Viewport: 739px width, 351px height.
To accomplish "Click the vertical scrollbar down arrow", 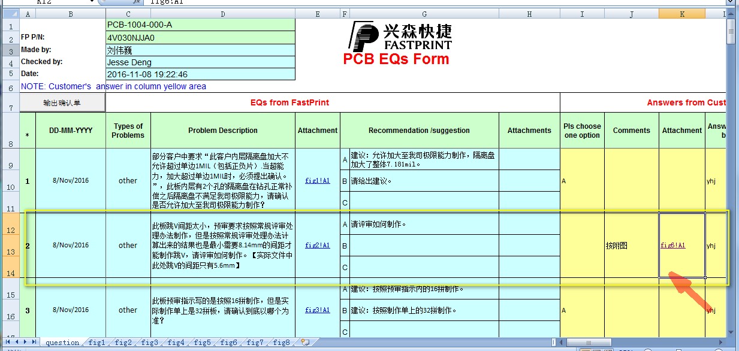I will click(732, 332).
